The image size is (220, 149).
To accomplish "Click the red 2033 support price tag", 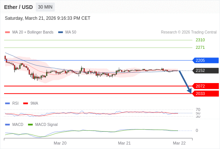I will coord(205,93).
